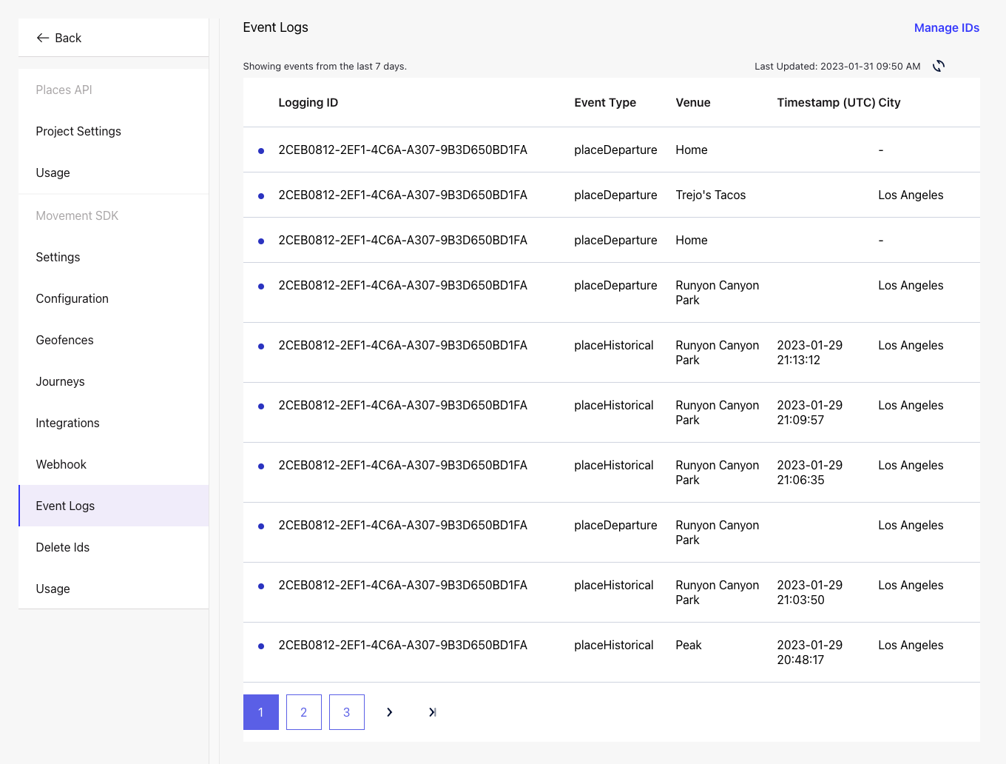The width and height of the screenshot is (1006, 764).
Task: Go to page 2 of event logs
Action: point(303,712)
